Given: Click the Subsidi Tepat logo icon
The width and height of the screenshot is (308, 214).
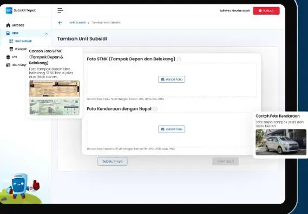Looking at the screenshot, I should coord(9,10).
